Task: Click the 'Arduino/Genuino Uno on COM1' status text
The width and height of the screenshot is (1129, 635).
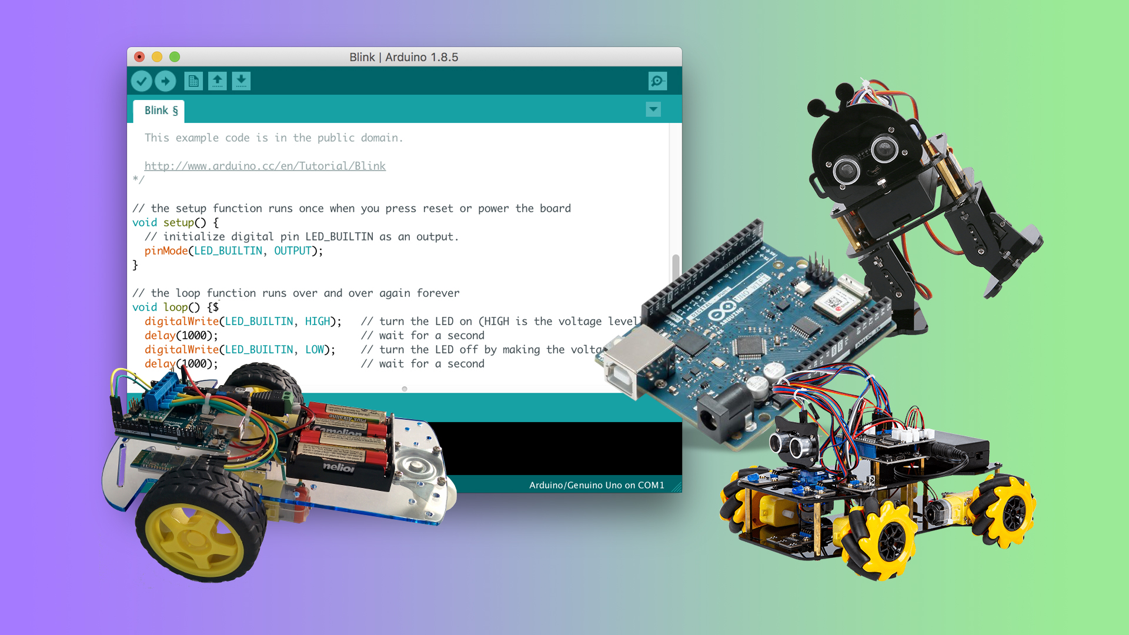Action: point(597,485)
